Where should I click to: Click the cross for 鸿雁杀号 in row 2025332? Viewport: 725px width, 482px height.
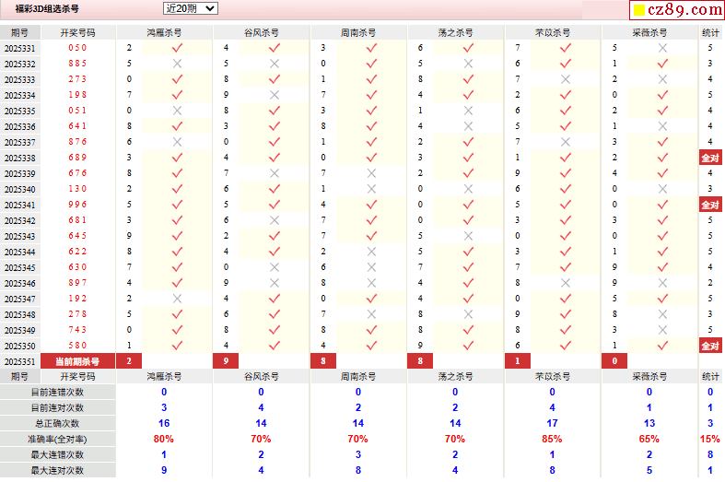point(177,64)
